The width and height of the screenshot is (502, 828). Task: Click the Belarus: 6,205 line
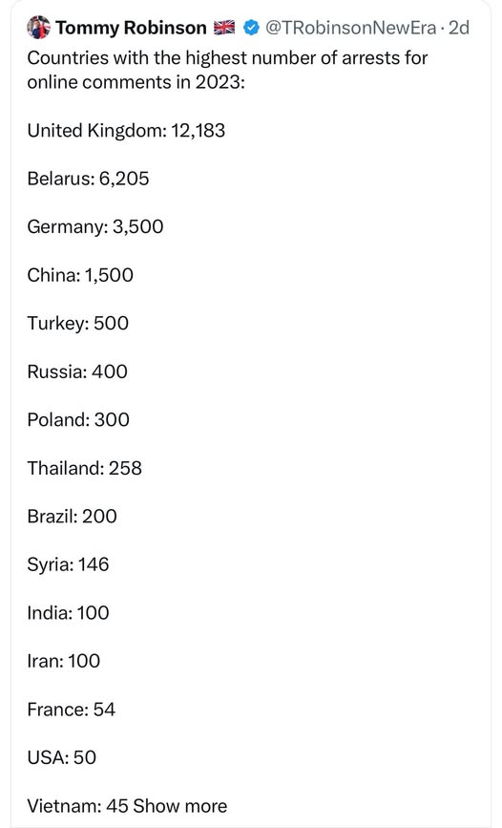88,179
